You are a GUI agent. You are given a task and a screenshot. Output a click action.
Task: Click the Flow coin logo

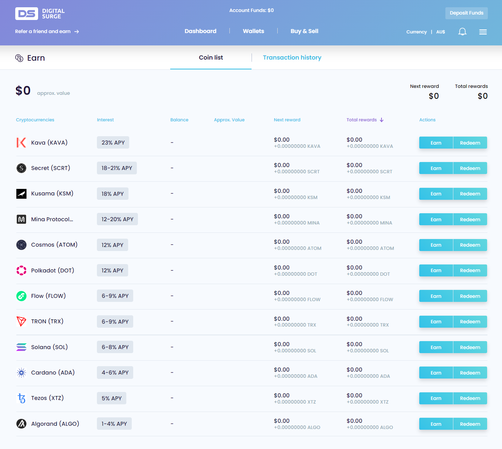(x=21, y=296)
